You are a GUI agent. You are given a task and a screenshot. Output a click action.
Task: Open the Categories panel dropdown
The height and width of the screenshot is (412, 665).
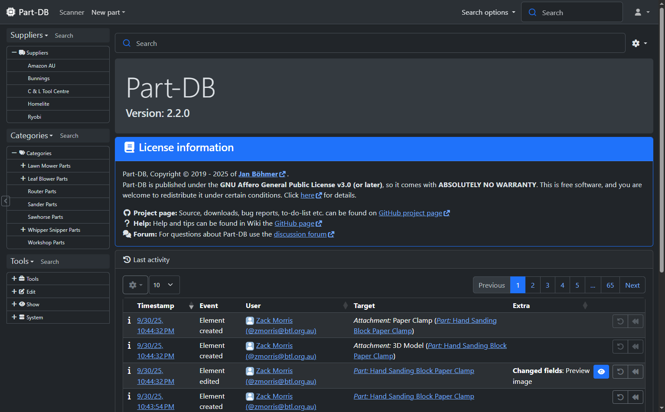pos(32,136)
